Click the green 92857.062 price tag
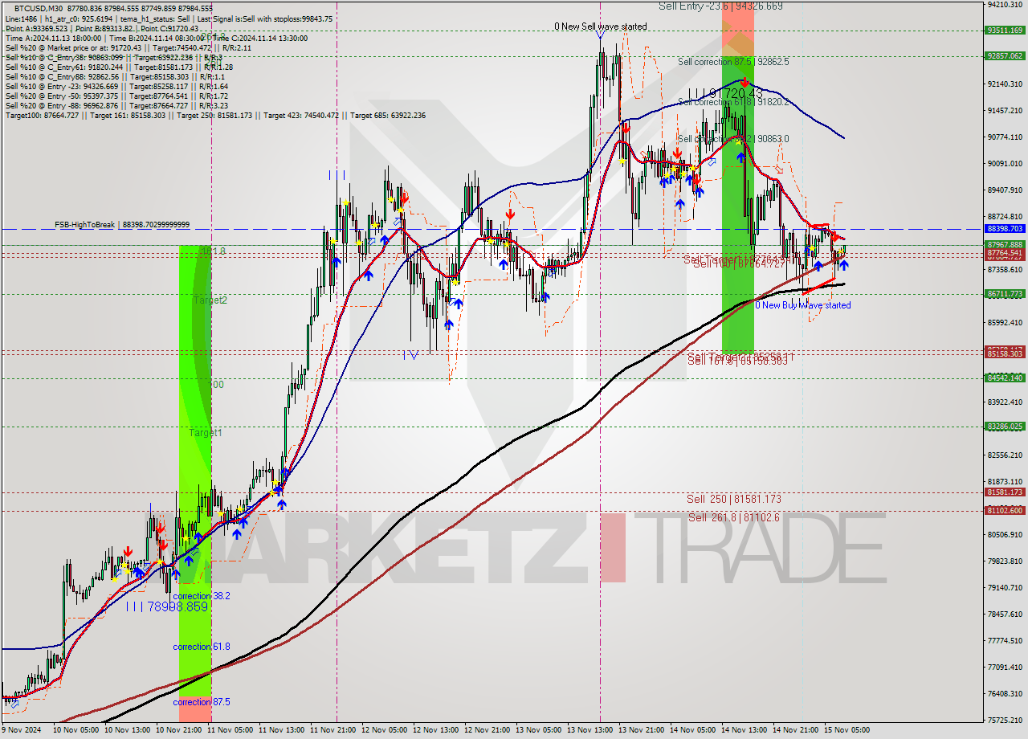The height and width of the screenshot is (739, 1028). point(1005,56)
